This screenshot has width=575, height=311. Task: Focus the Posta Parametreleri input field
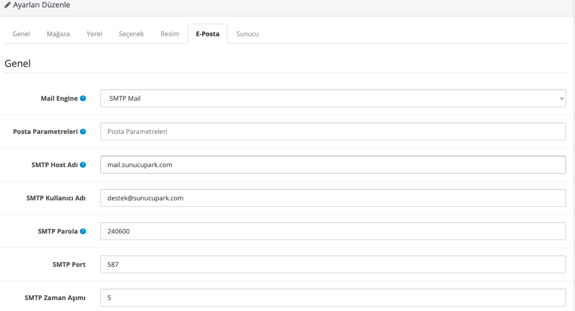click(x=333, y=132)
